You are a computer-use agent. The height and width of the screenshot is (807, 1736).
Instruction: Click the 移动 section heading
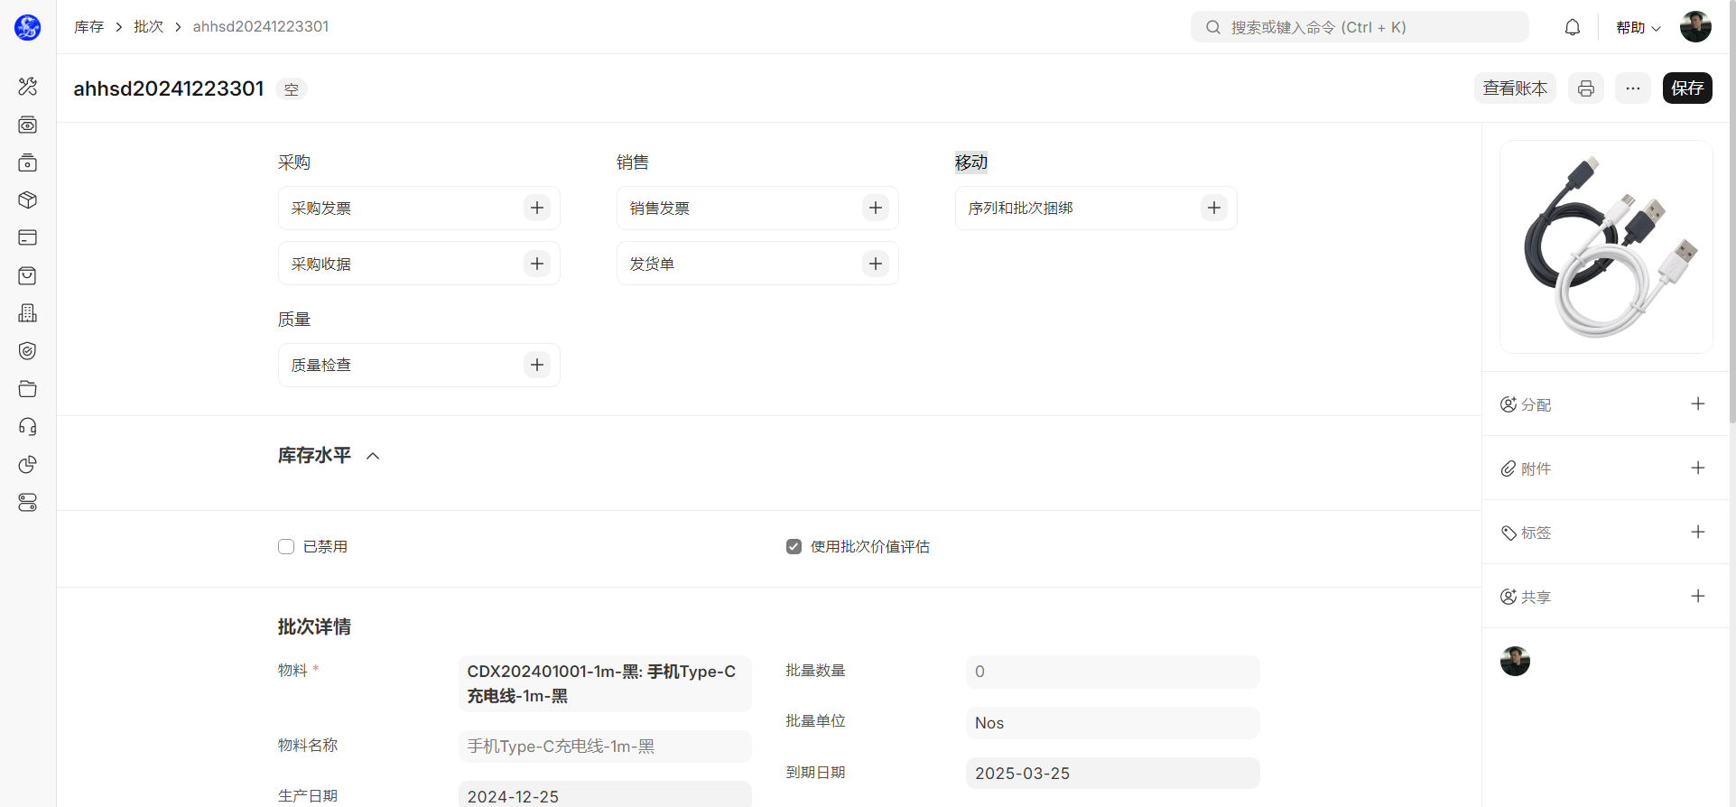(x=971, y=162)
